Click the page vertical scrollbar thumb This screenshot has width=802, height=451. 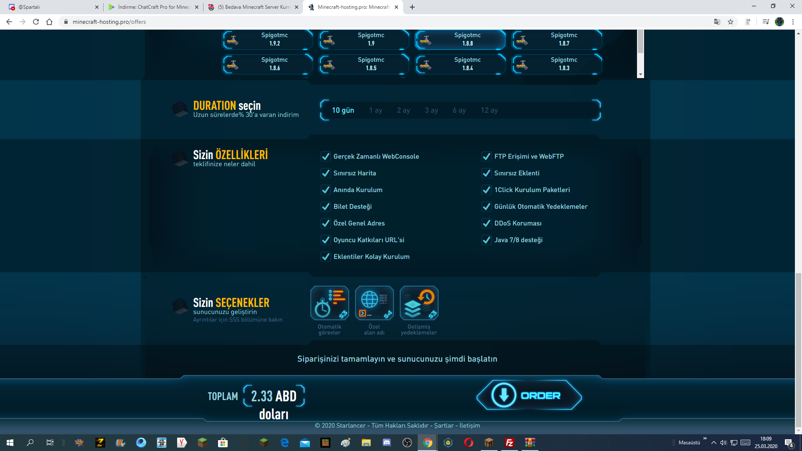798,350
